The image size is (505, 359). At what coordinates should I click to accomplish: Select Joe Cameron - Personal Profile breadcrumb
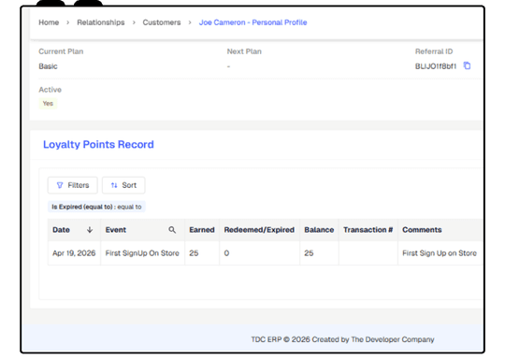tap(252, 22)
